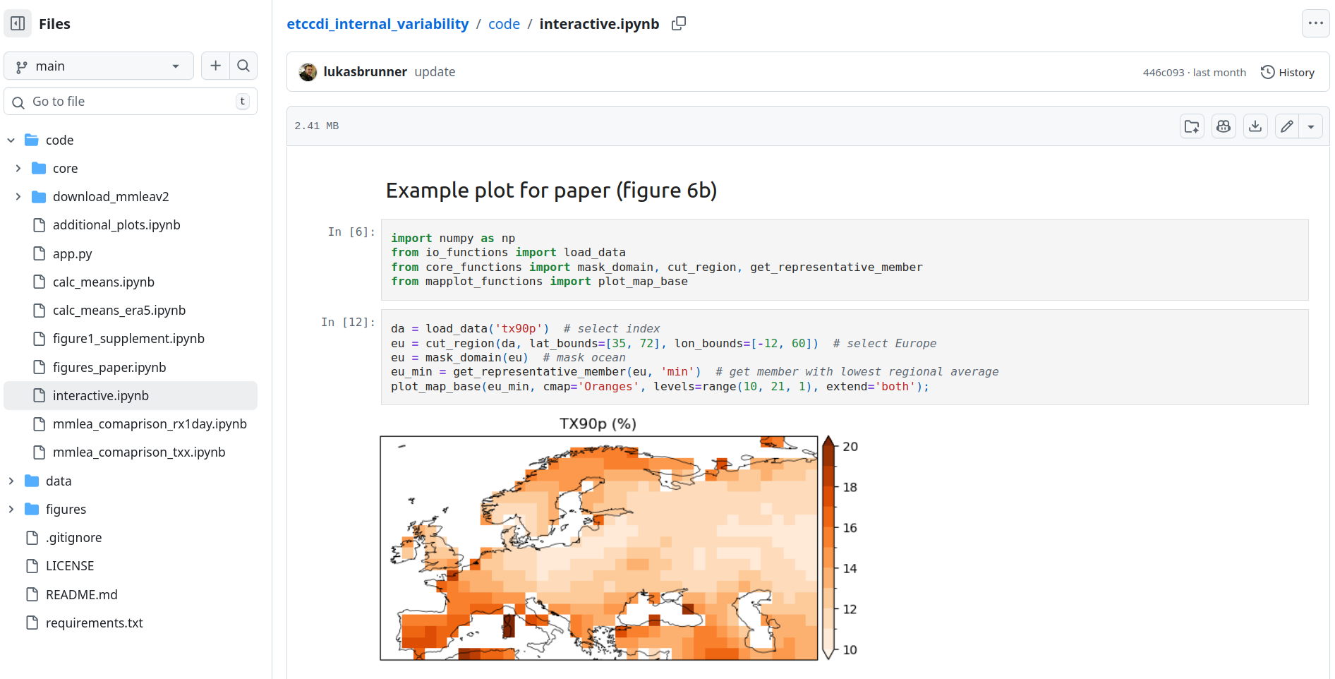Open more edit options dropdown arrow
The width and height of the screenshot is (1335, 679).
coord(1311,126)
